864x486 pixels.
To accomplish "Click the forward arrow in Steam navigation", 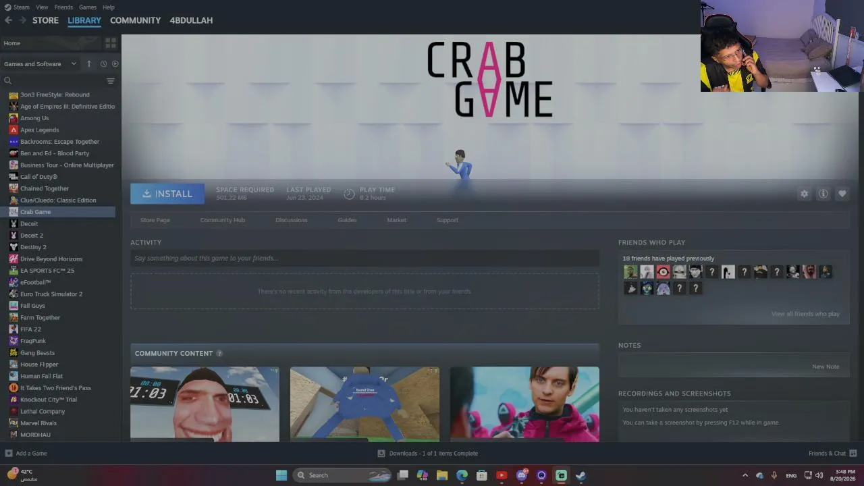I will pyautogui.click(x=22, y=20).
